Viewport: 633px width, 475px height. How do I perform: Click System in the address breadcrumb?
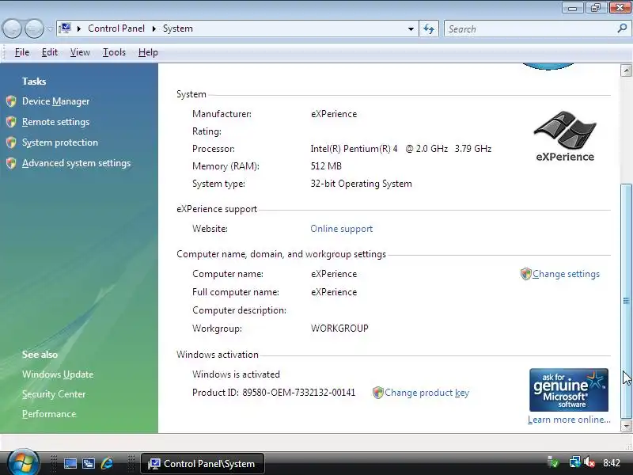(x=177, y=28)
